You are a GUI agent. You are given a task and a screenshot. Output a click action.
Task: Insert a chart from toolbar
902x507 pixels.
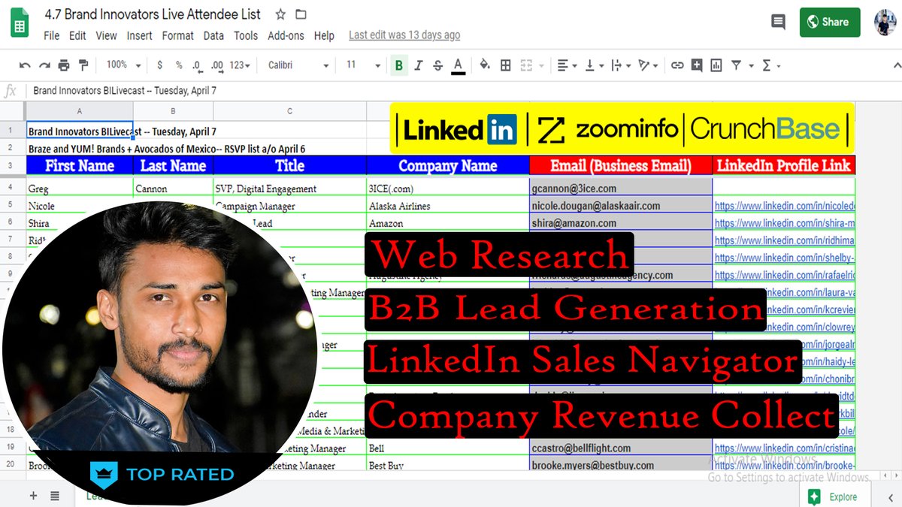[716, 65]
